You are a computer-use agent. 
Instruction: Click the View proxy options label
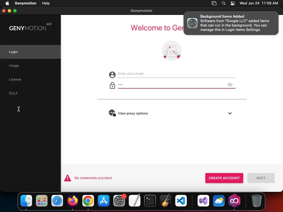pos(133,113)
